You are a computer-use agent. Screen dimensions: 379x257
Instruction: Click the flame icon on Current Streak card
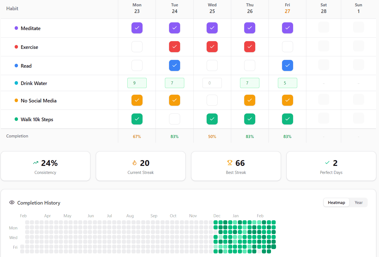click(135, 163)
